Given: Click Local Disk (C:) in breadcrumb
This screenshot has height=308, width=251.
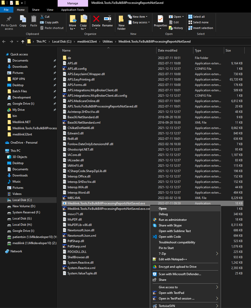Looking at the screenshot, I should (62, 42).
